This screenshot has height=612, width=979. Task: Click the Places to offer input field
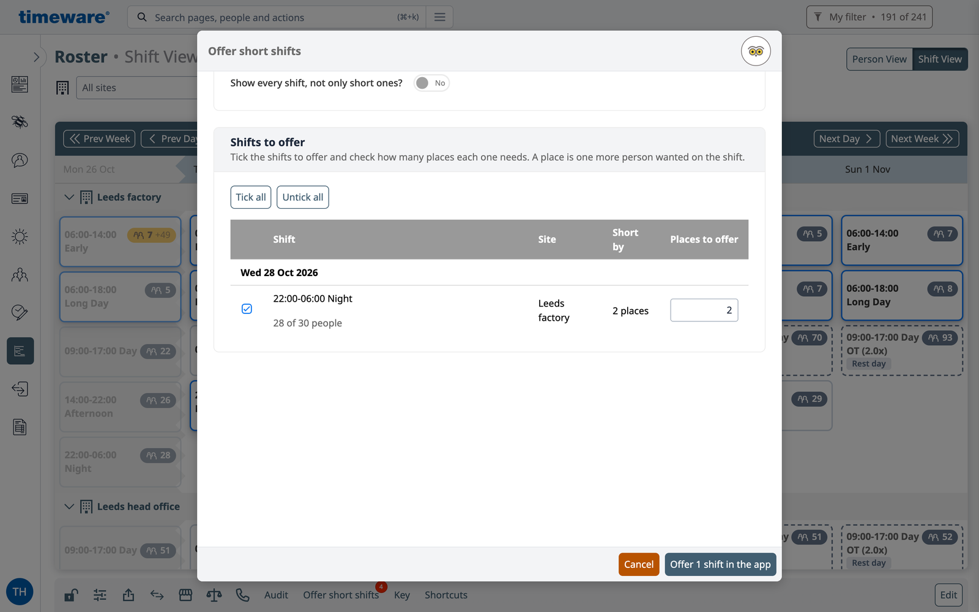704,310
